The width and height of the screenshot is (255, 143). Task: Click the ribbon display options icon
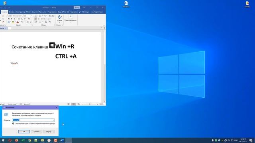tap(84, 8)
